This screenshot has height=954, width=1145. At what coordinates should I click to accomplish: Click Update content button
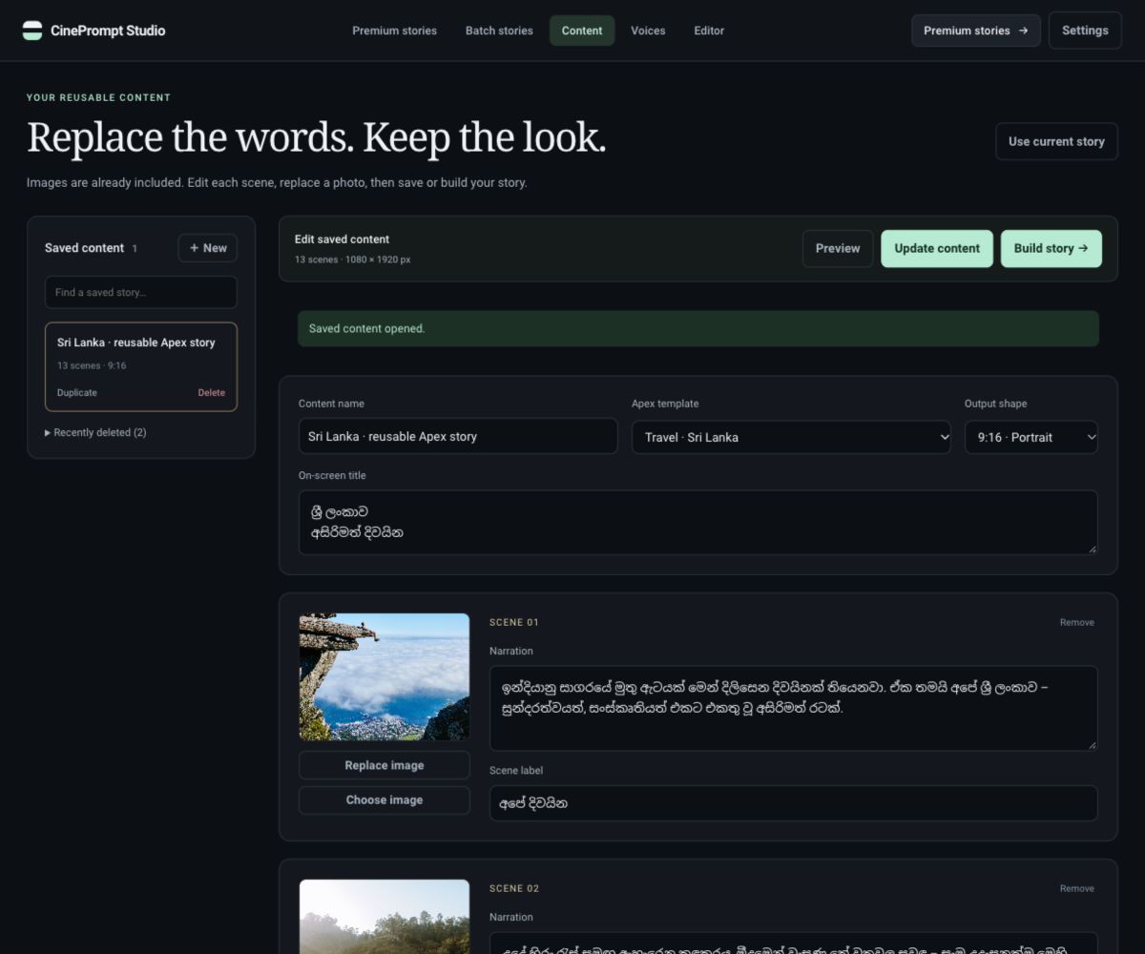click(x=937, y=248)
